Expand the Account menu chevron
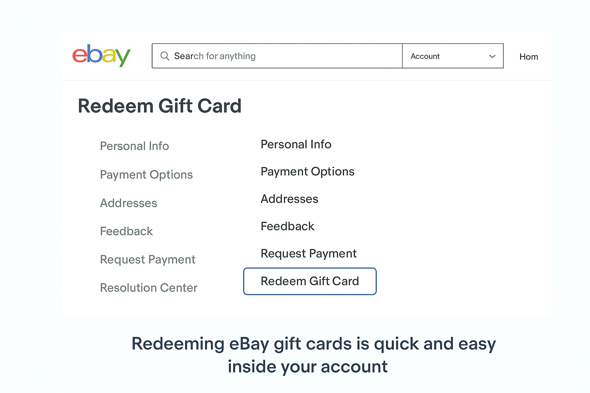The width and height of the screenshot is (590, 393). point(492,56)
